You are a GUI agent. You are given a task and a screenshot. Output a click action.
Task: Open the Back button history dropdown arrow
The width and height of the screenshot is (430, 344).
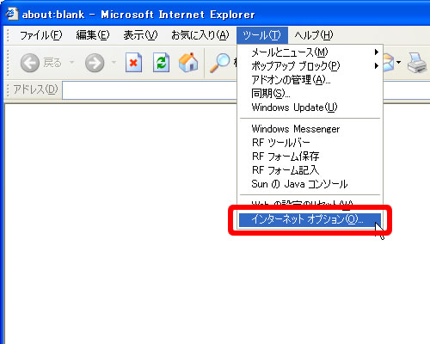[71, 62]
